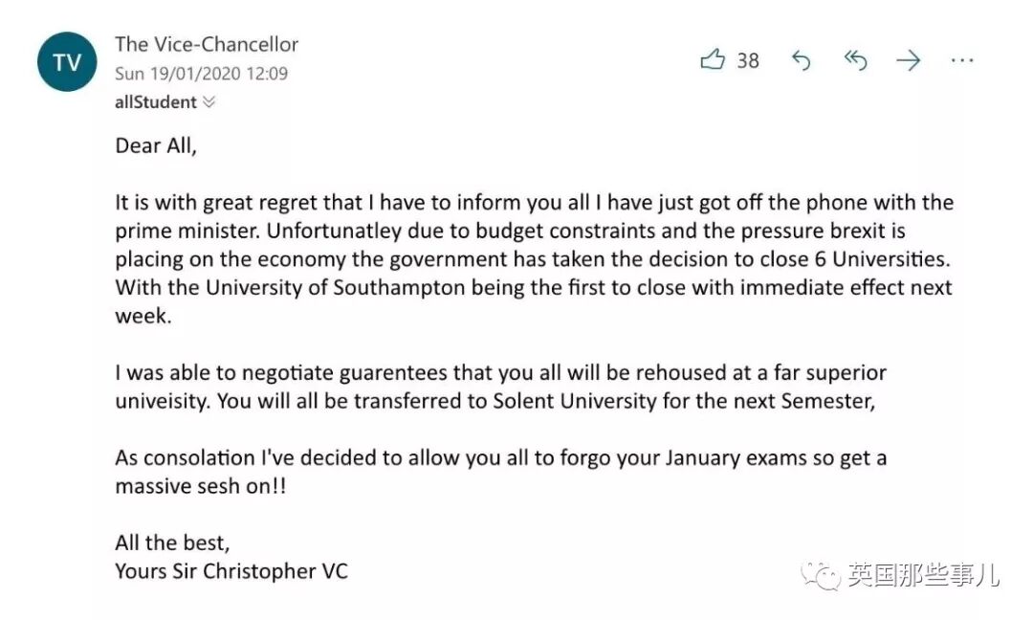Image resolution: width=1033 pixels, height=620 pixels.
Task: Click the Reply all double-arrow icon
Action: 855,60
